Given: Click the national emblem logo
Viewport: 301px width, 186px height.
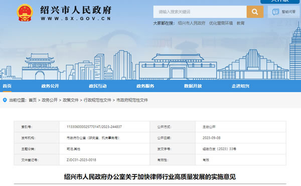Looking at the screenshot, I should pos(25,13).
